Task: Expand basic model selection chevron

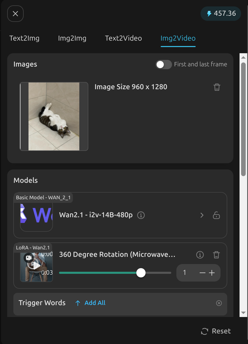Action: [202, 215]
